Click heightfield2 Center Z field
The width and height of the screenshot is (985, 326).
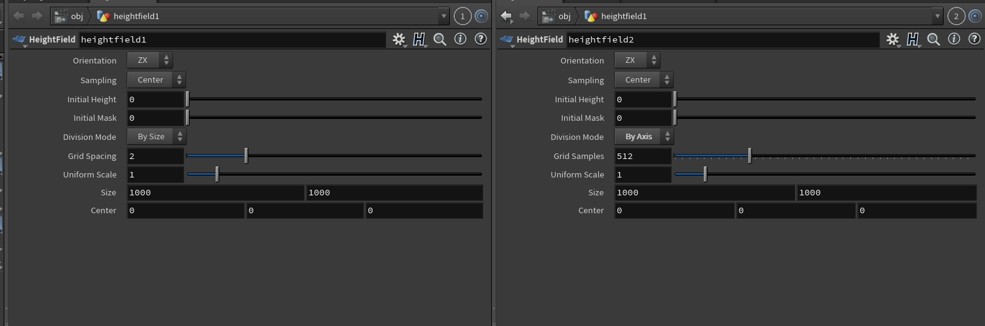[x=917, y=211]
